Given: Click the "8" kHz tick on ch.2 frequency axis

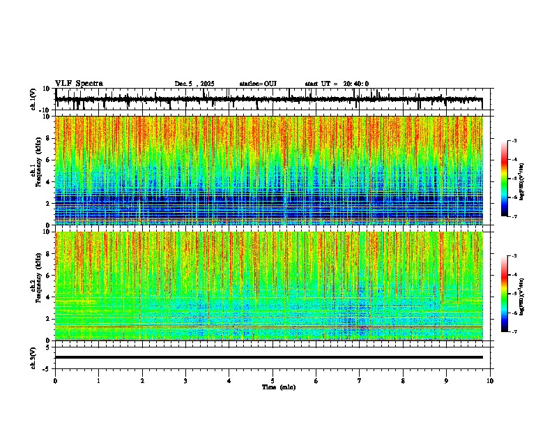Looking at the screenshot, I should coord(49,254).
